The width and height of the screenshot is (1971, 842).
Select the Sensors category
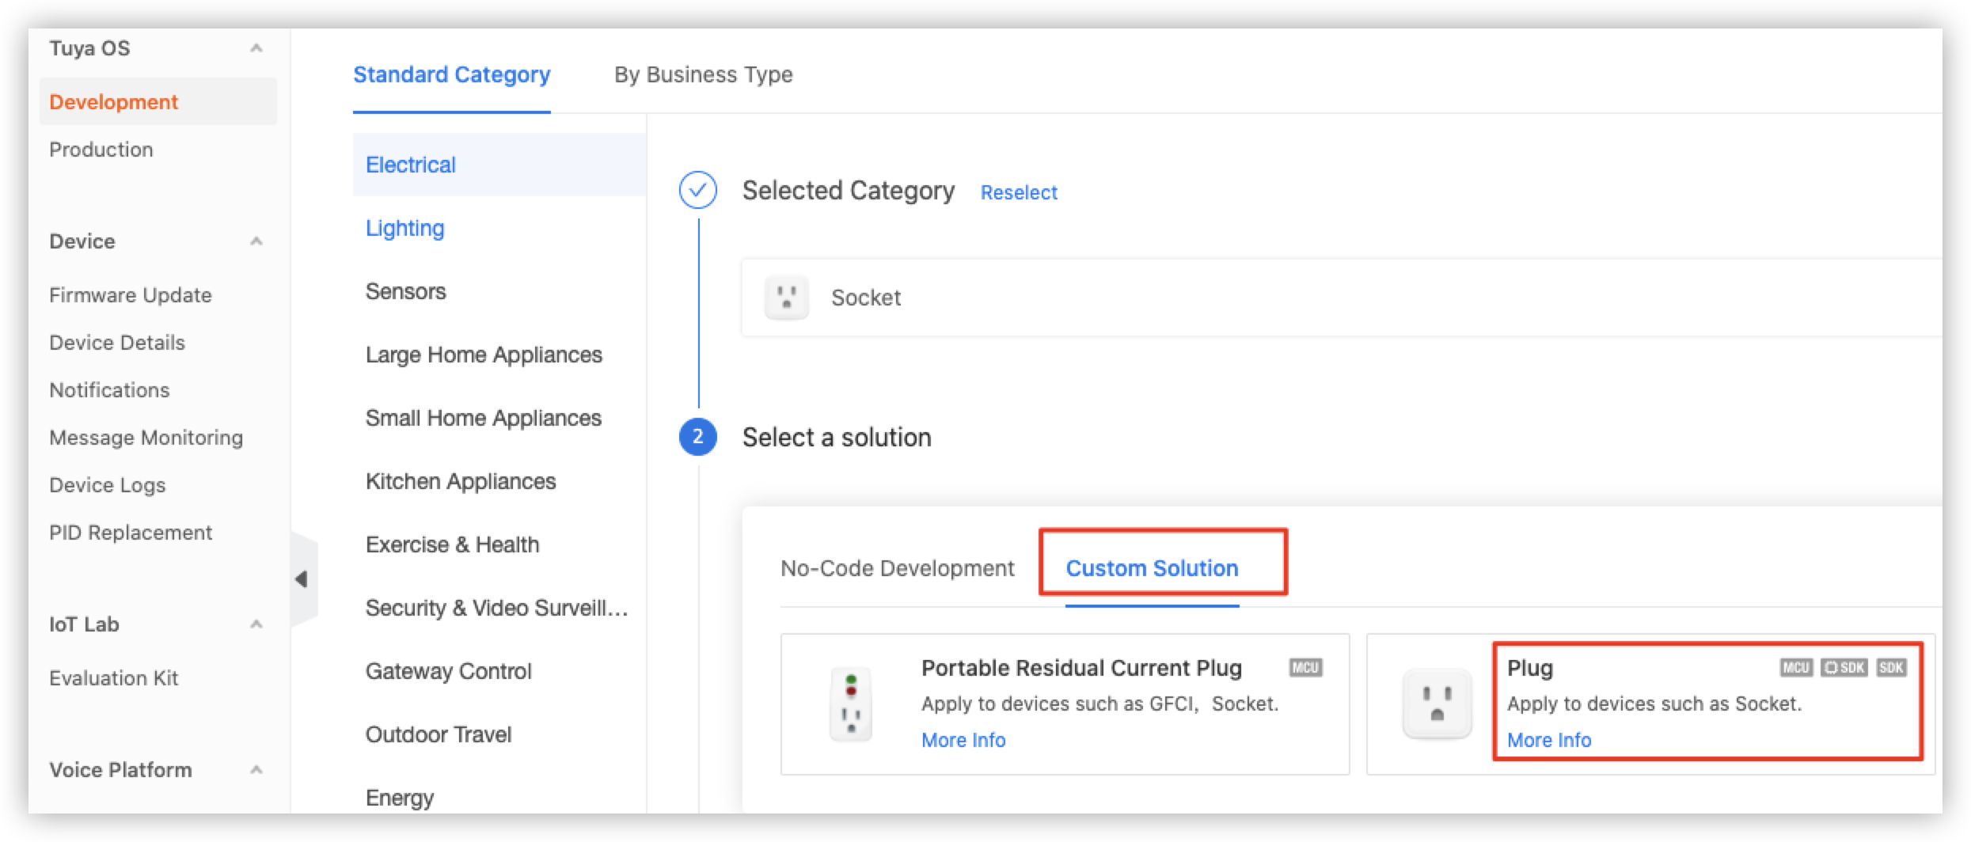[x=405, y=291]
